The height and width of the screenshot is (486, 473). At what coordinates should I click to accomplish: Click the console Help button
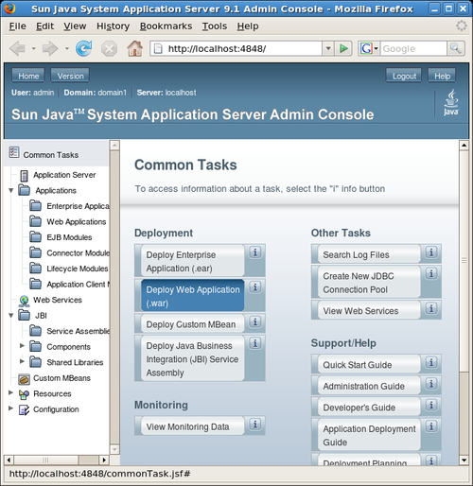tap(442, 76)
